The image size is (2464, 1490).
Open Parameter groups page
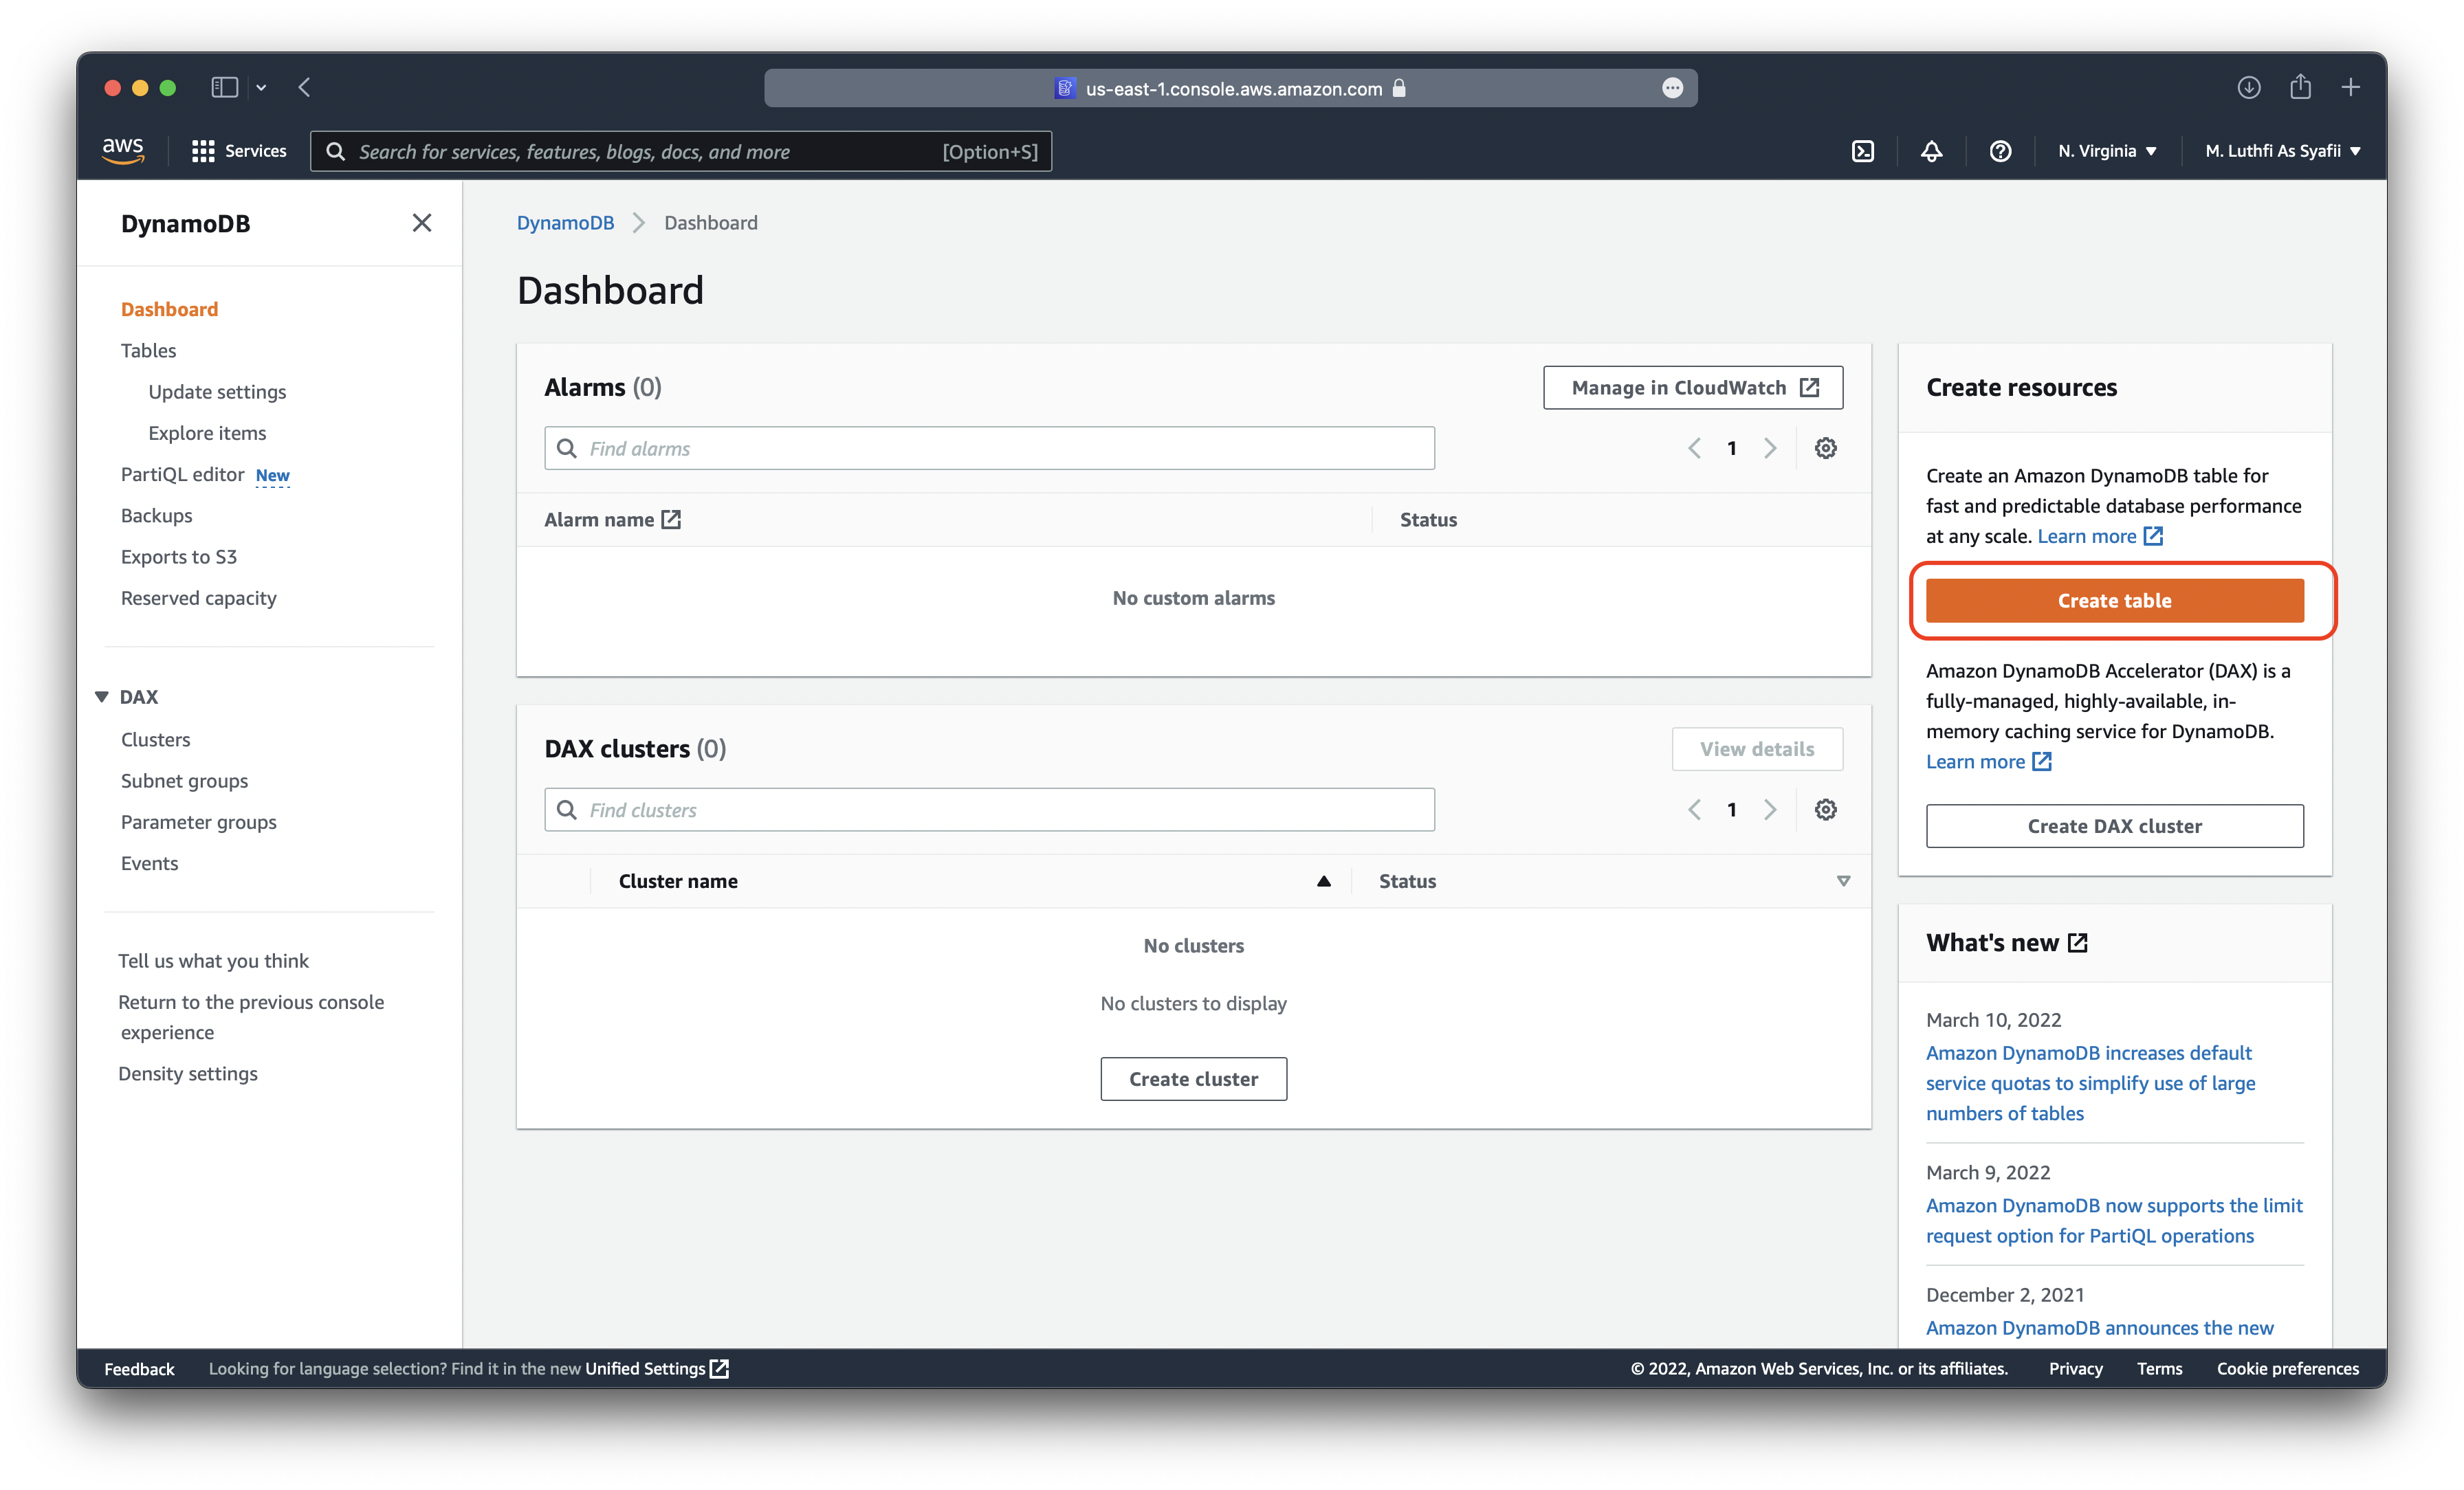tap(198, 821)
